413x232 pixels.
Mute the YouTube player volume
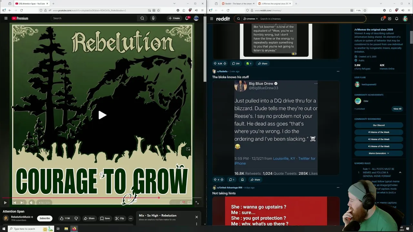click(x=32, y=203)
